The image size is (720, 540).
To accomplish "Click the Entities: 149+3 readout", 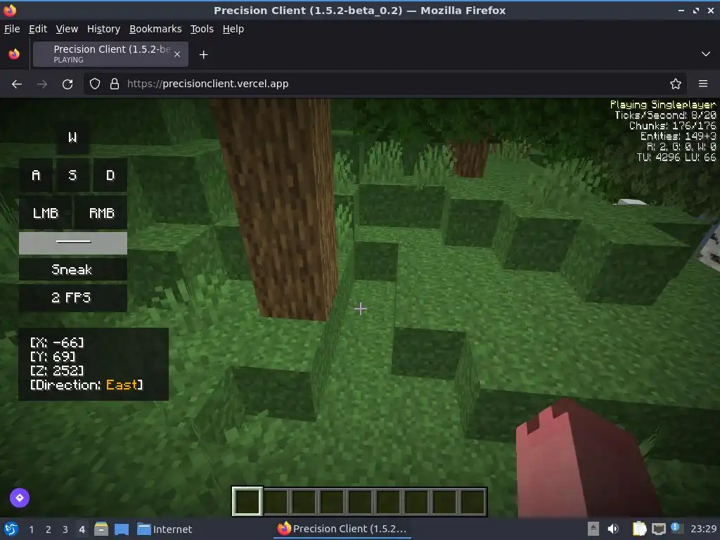I will [x=679, y=136].
